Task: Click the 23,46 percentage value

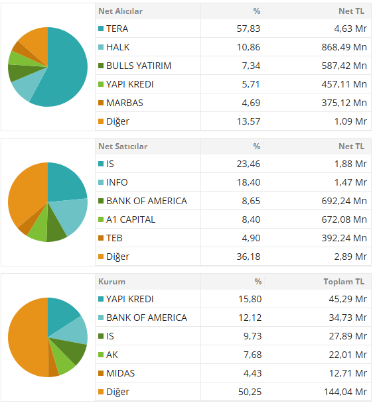Action: point(248,164)
